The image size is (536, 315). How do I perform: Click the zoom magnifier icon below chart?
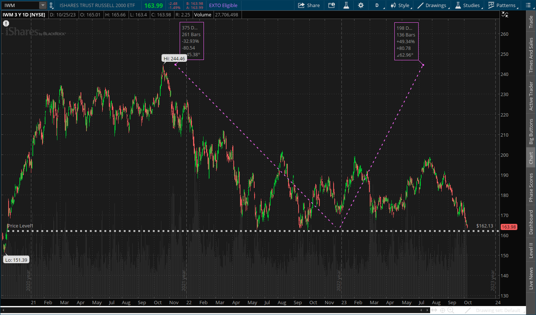(x=451, y=310)
